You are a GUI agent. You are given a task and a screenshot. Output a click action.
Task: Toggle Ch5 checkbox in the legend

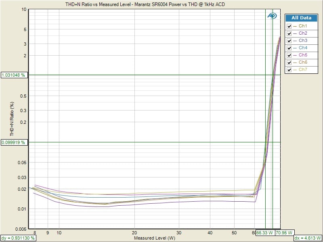pos(289,55)
